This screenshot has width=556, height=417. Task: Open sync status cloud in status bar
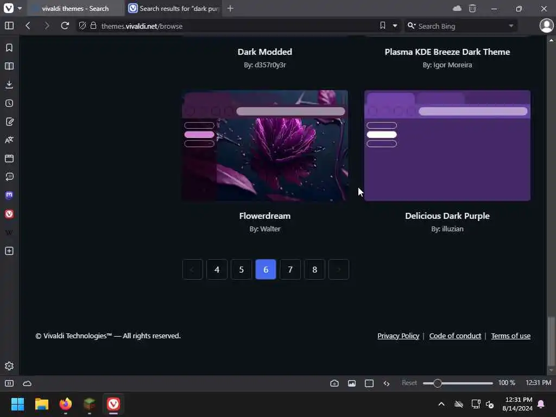coord(27,383)
